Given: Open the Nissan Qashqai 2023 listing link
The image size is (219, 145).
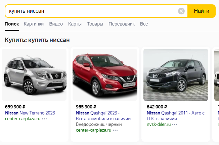Looking at the screenshot, I should tap(103, 116).
